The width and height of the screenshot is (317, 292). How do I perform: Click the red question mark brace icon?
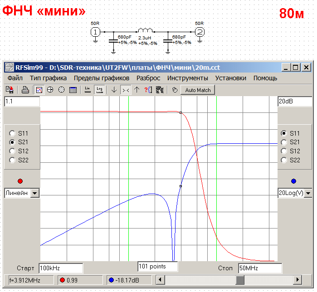click(x=148, y=90)
